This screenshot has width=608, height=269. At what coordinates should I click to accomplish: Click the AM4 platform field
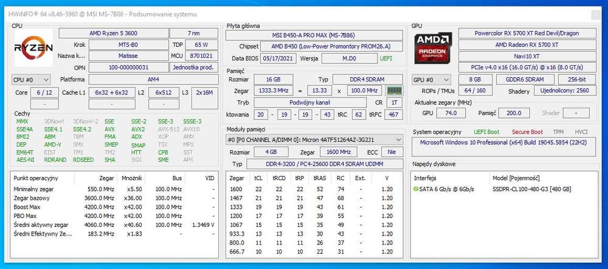click(x=154, y=80)
